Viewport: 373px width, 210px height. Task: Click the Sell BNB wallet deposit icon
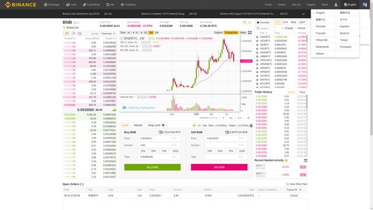[x=227, y=132]
